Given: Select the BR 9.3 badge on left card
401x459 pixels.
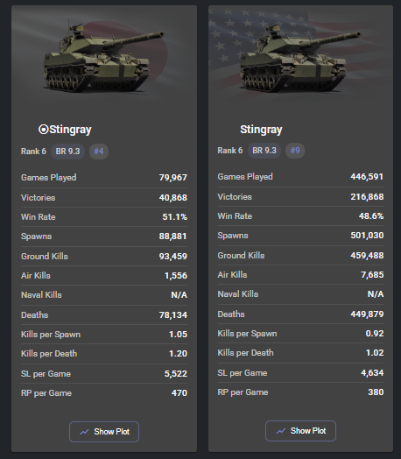Looking at the screenshot, I should pos(68,152).
